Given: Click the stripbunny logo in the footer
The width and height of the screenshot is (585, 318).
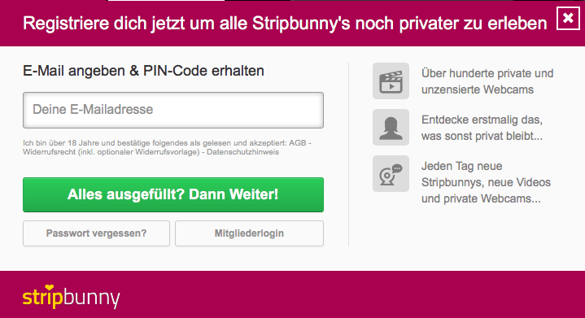Looking at the screenshot, I should pyautogui.click(x=72, y=297).
